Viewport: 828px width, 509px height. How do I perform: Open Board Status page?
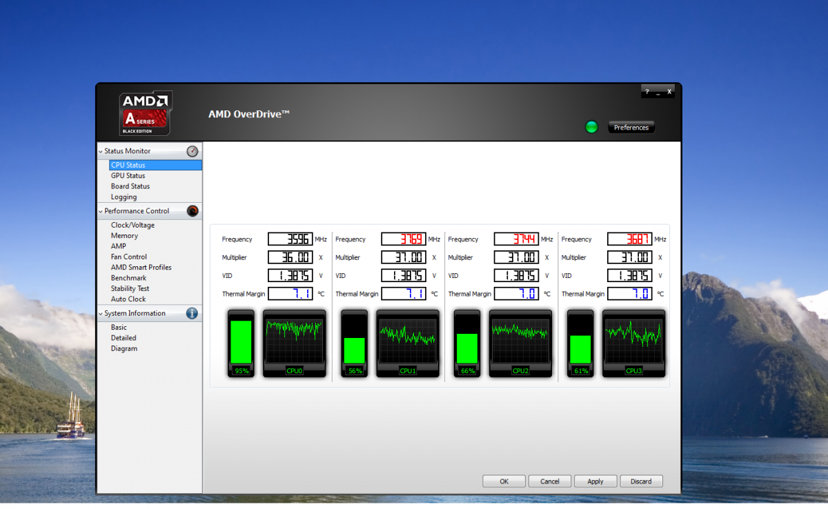click(x=130, y=186)
